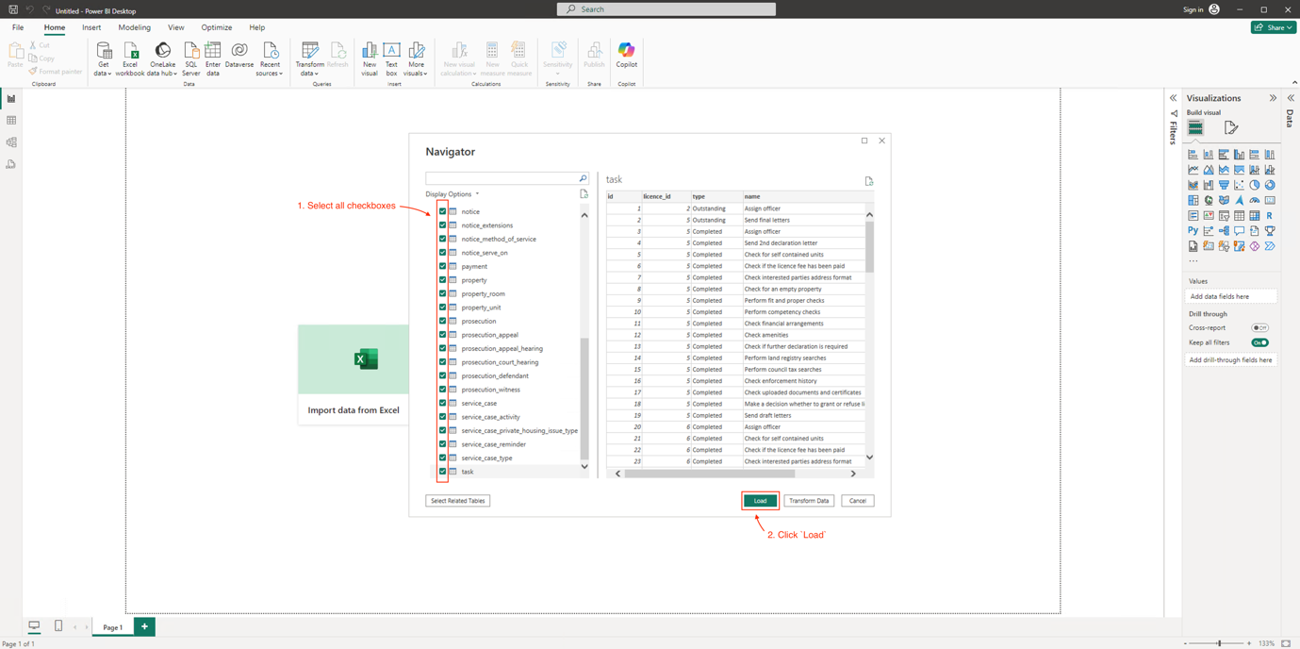Select the pie chart visualization icon
This screenshot has height=649, width=1300.
[1254, 184]
